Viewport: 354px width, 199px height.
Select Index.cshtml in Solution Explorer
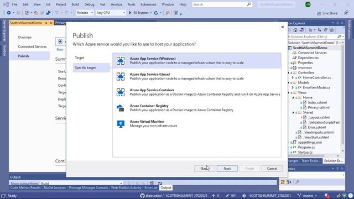point(317,102)
